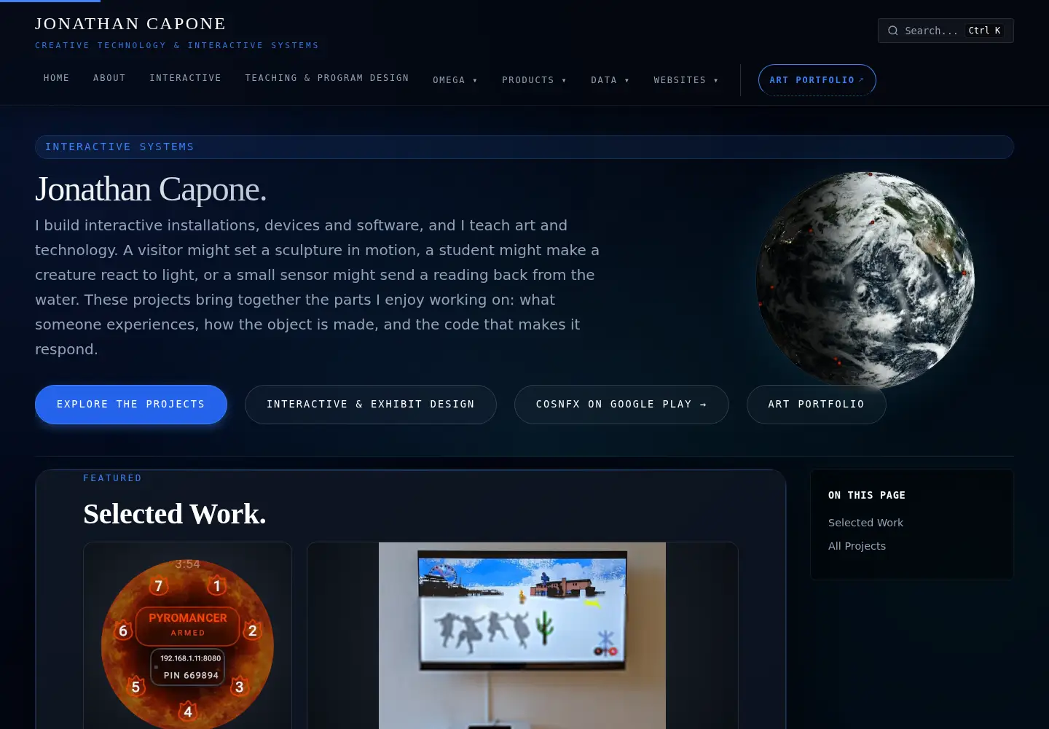Open Teaching & Program Design page

[x=327, y=78]
